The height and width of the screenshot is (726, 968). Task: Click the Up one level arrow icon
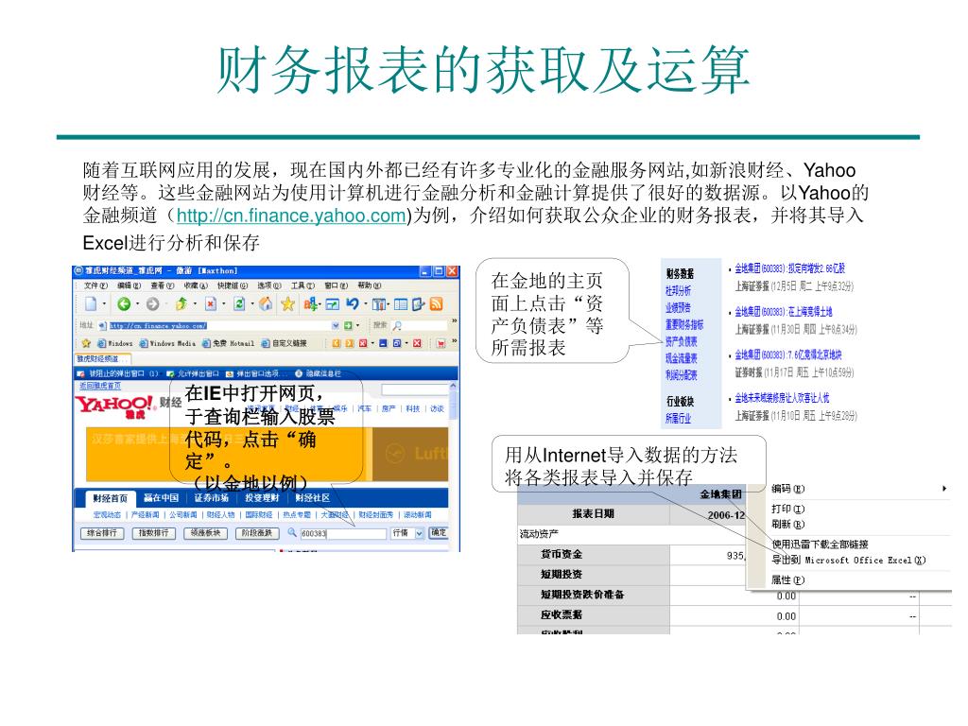[181, 303]
